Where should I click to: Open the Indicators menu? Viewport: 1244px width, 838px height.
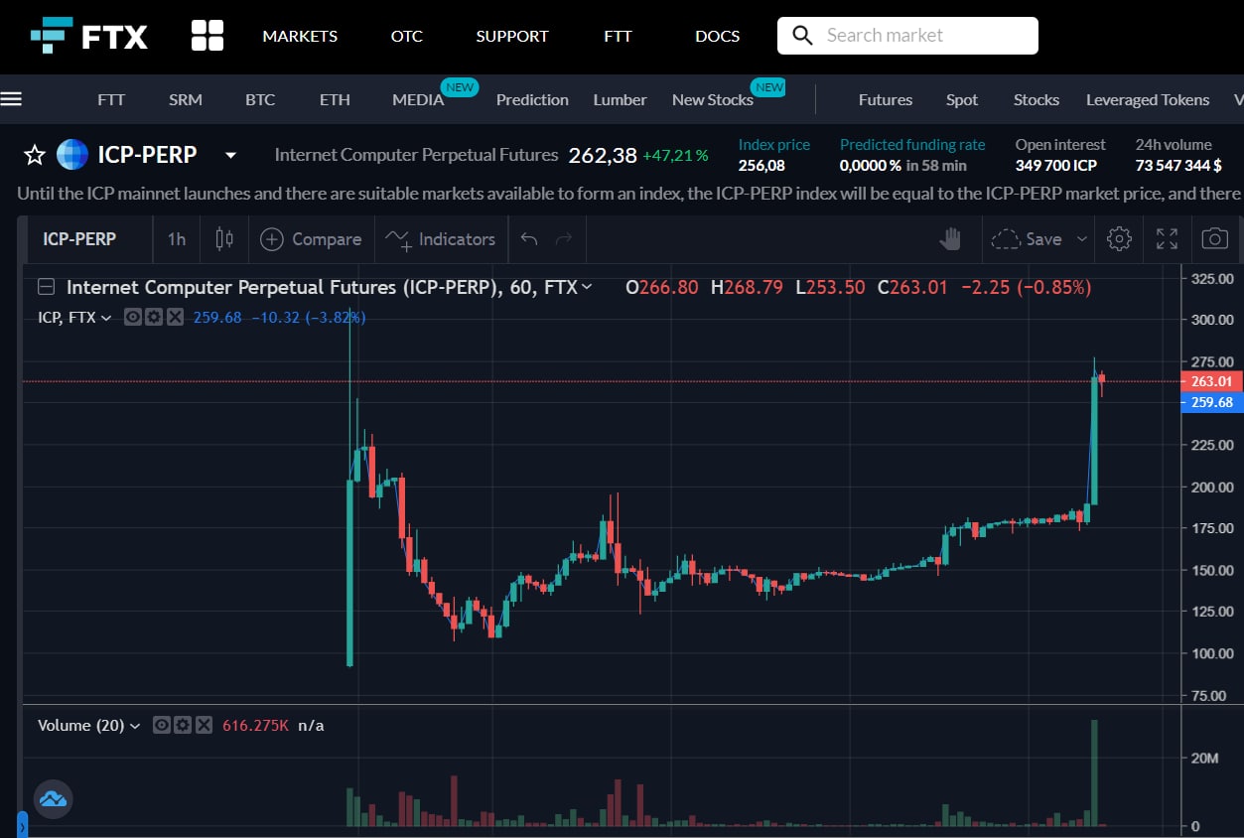click(x=441, y=239)
